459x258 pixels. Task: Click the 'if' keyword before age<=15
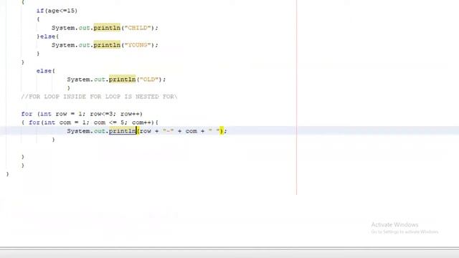(40, 11)
